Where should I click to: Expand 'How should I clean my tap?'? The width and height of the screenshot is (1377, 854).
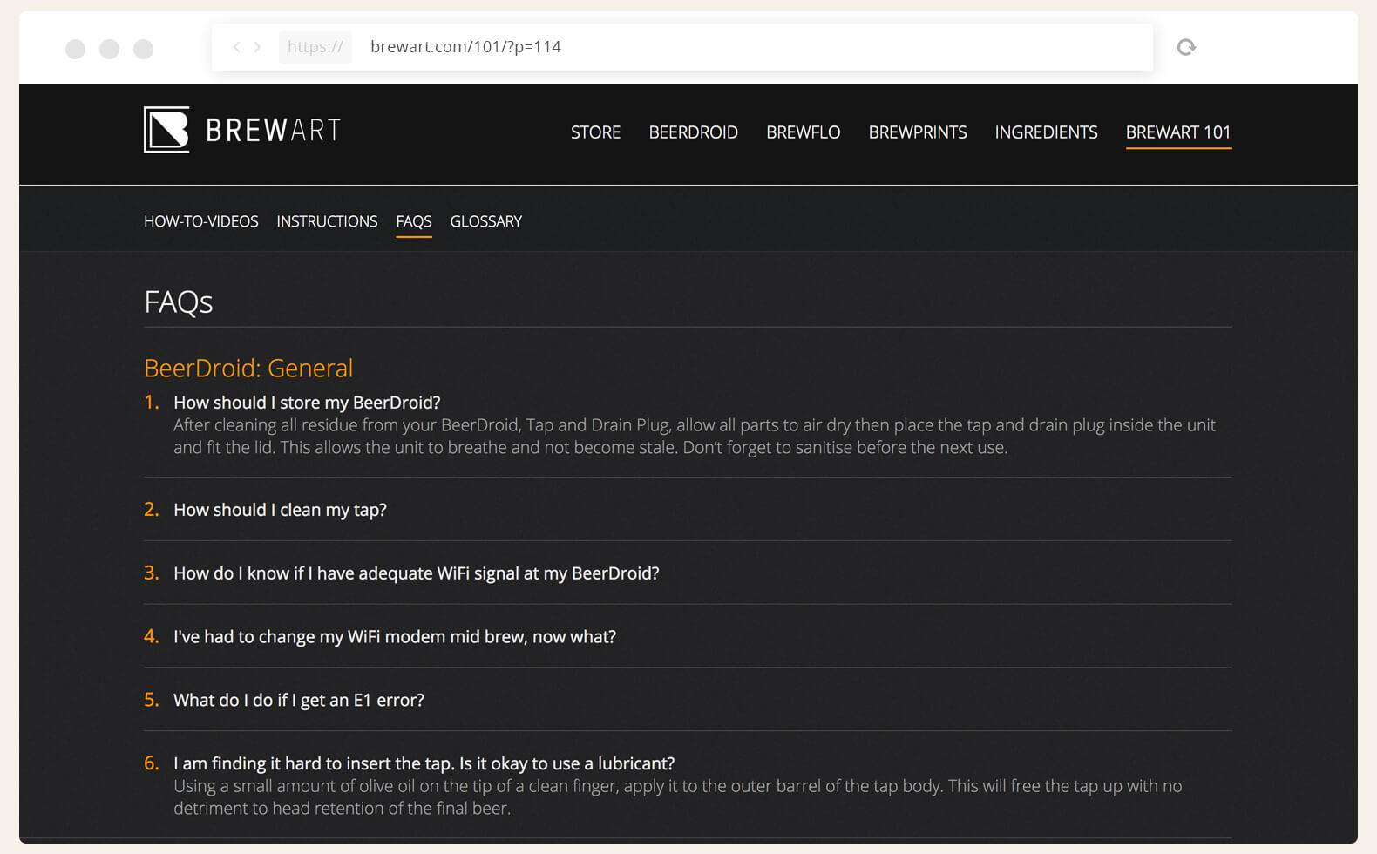point(280,510)
